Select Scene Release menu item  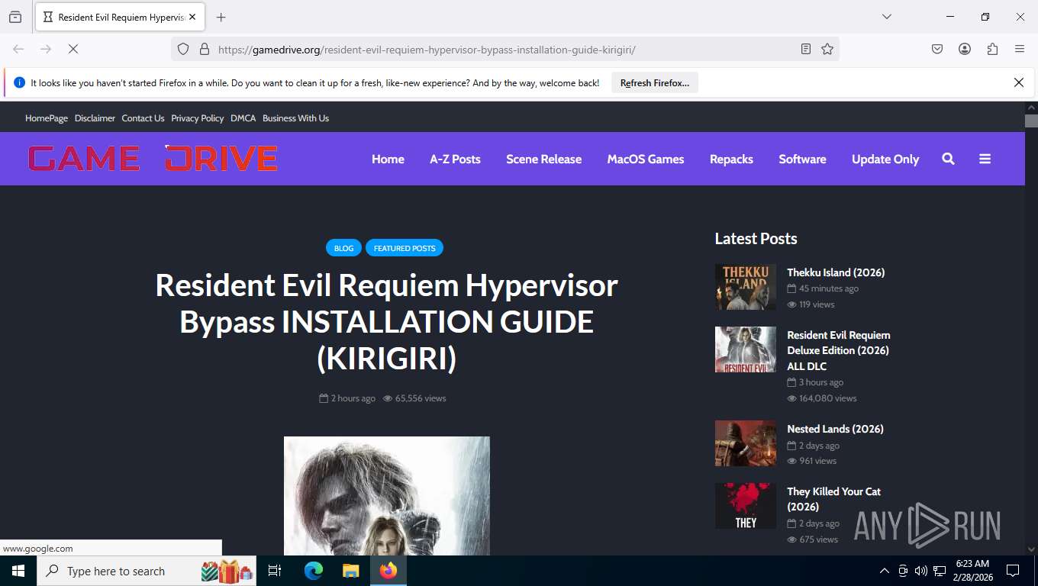[543, 159]
